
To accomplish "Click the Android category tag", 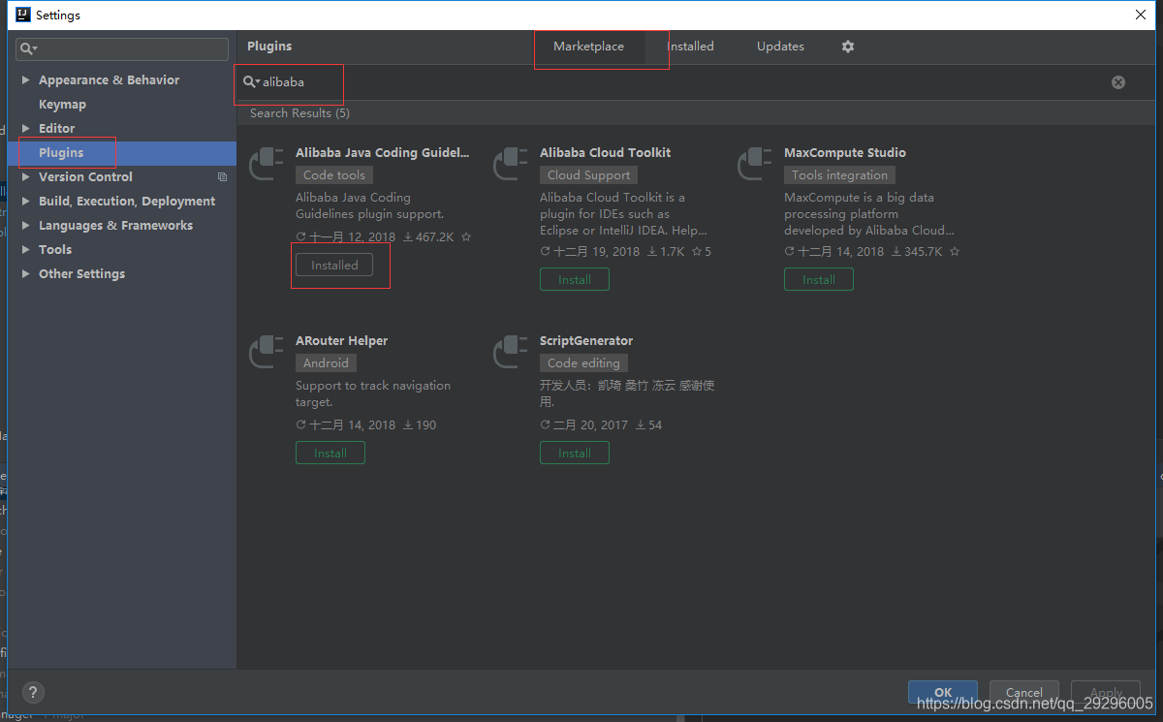I will (326, 363).
